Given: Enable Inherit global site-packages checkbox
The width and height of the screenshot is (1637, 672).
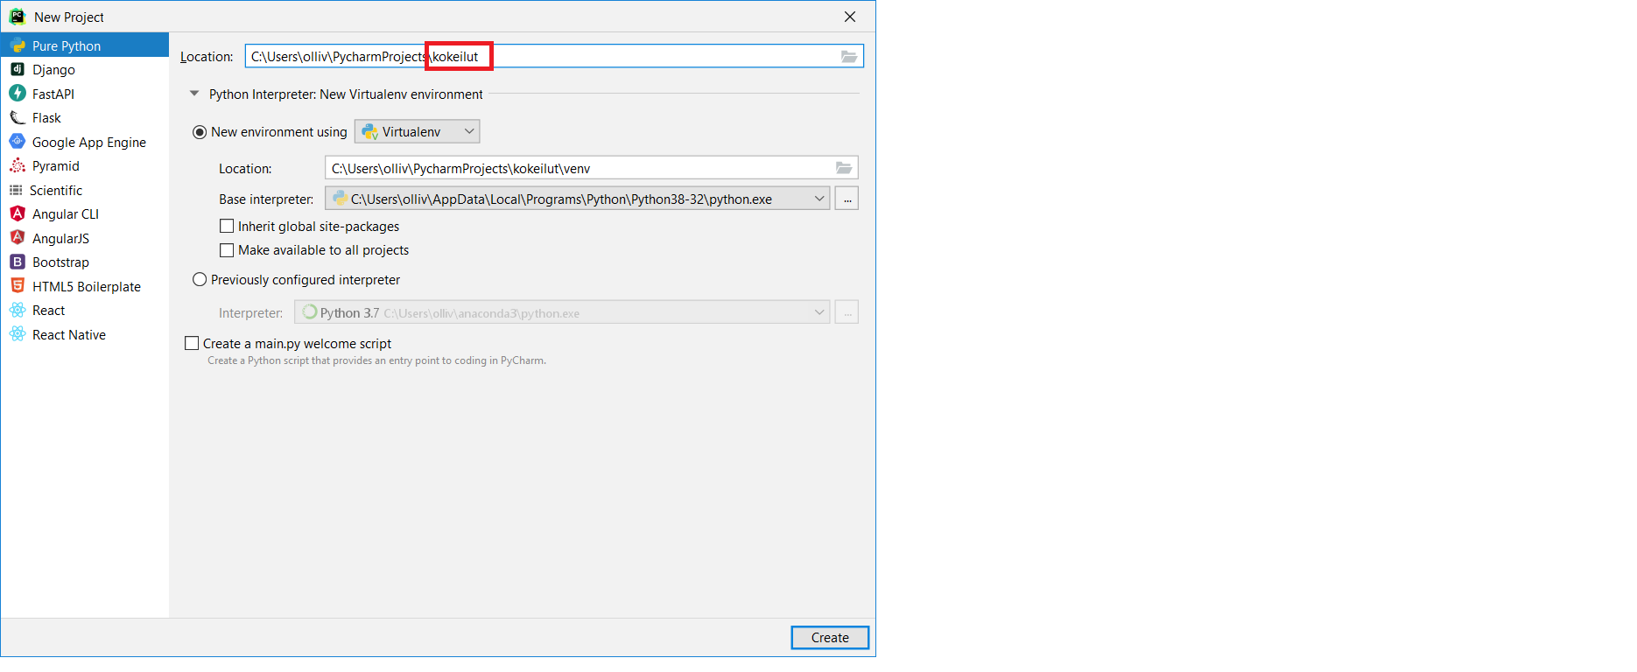Looking at the screenshot, I should coord(227,226).
